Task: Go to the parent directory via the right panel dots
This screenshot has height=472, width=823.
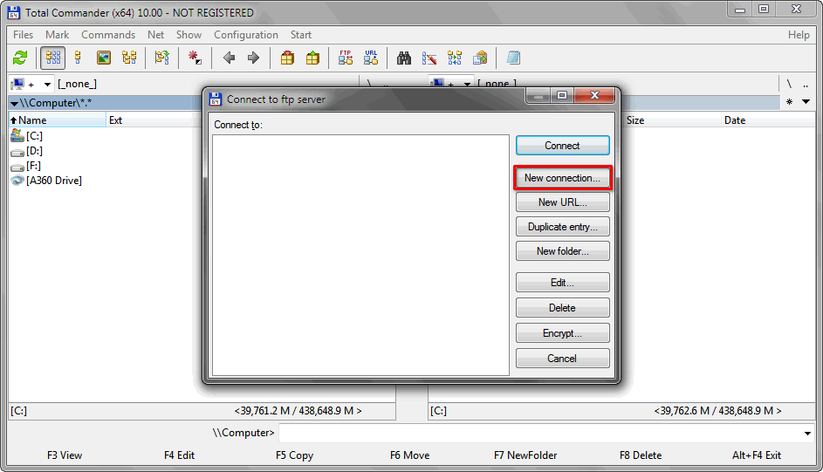Action: [806, 85]
